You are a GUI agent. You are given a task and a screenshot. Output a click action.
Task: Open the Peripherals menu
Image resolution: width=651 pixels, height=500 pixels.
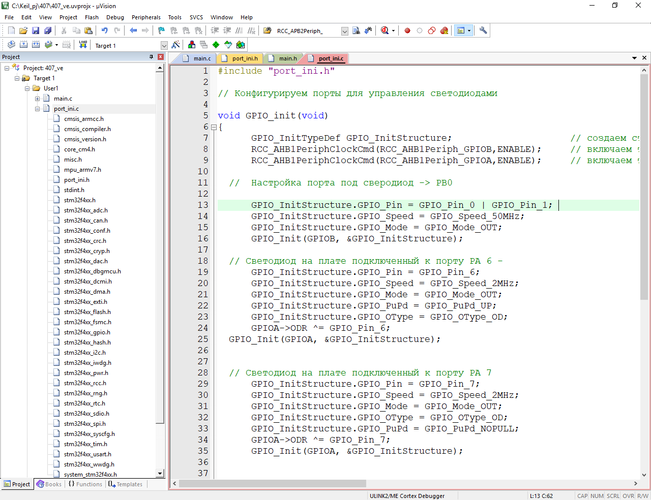pyautogui.click(x=146, y=17)
